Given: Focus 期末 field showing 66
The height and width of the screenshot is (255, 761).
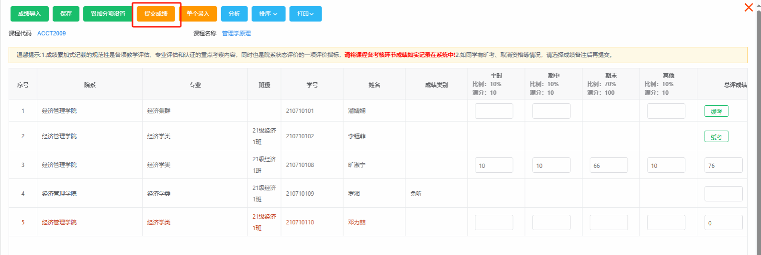Looking at the screenshot, I should (609, 165).
